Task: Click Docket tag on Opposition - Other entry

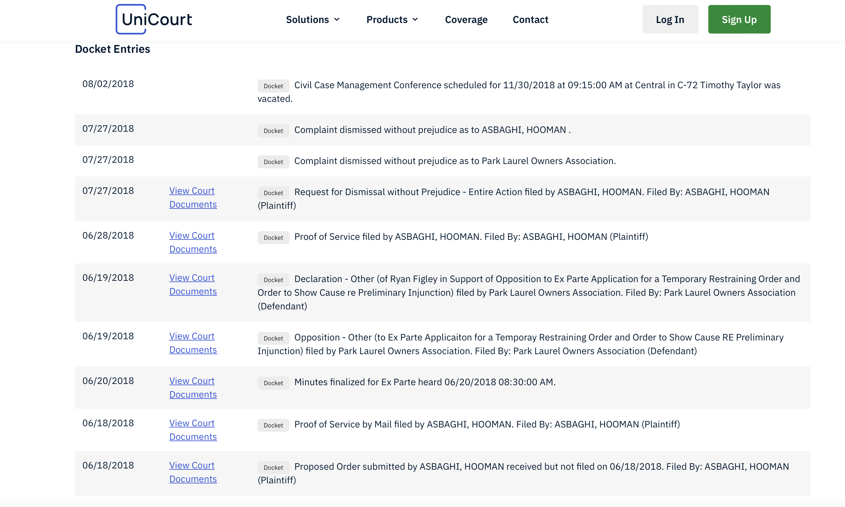Action: pyautogui.click(x=273, y=338)
